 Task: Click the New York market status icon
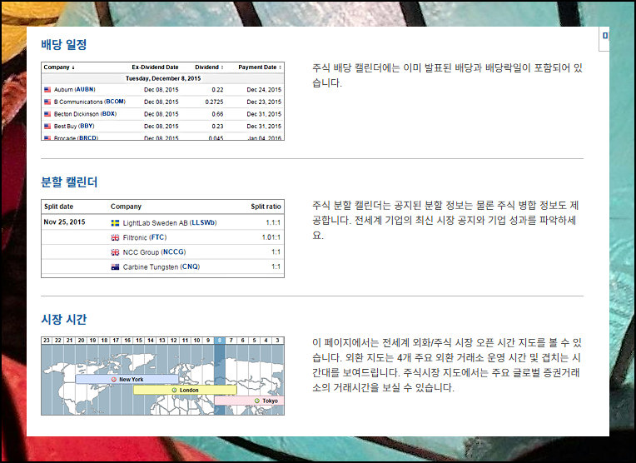pyautogui.click(x=114, y=380)
